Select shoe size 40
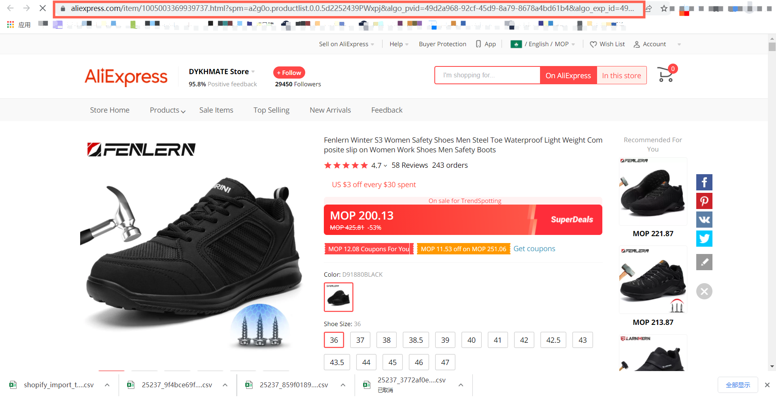This screenshot has height=399, width=776. (x=472, y=340)
